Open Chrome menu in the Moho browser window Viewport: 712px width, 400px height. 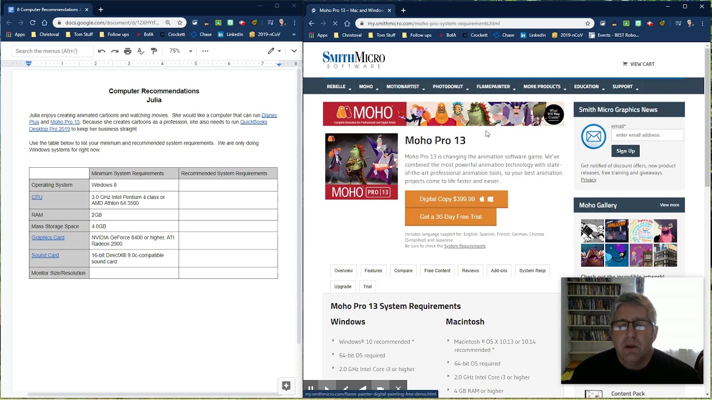(x=703, y=23)
